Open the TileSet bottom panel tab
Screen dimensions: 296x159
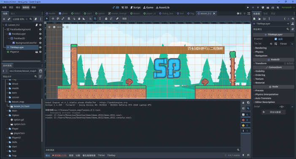(x=101, y=155)
